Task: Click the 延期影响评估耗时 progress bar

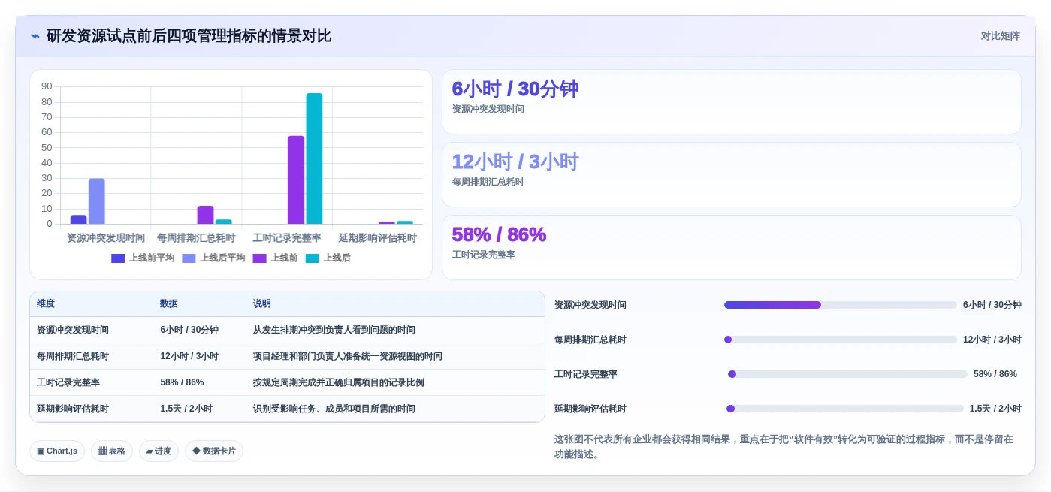Action: point(844,409)
